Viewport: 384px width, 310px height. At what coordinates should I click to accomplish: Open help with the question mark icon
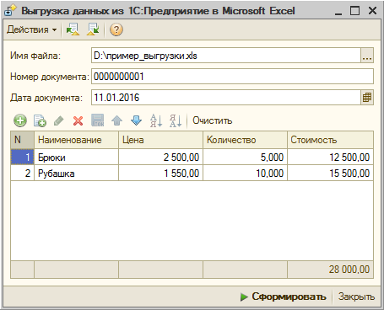(116, 29)
